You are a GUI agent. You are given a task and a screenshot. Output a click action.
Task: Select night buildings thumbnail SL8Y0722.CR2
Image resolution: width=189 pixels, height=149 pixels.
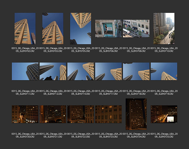tap(81, 114)
